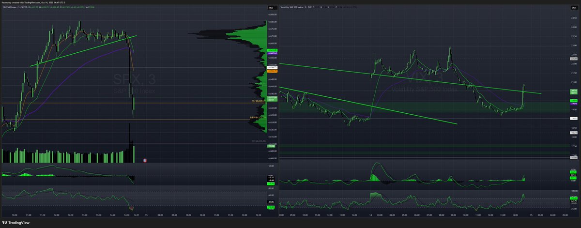Click the 19.02 price label on VIX chart
The width and height of the screenshot is (581, 228).
(x=573, y=118)
